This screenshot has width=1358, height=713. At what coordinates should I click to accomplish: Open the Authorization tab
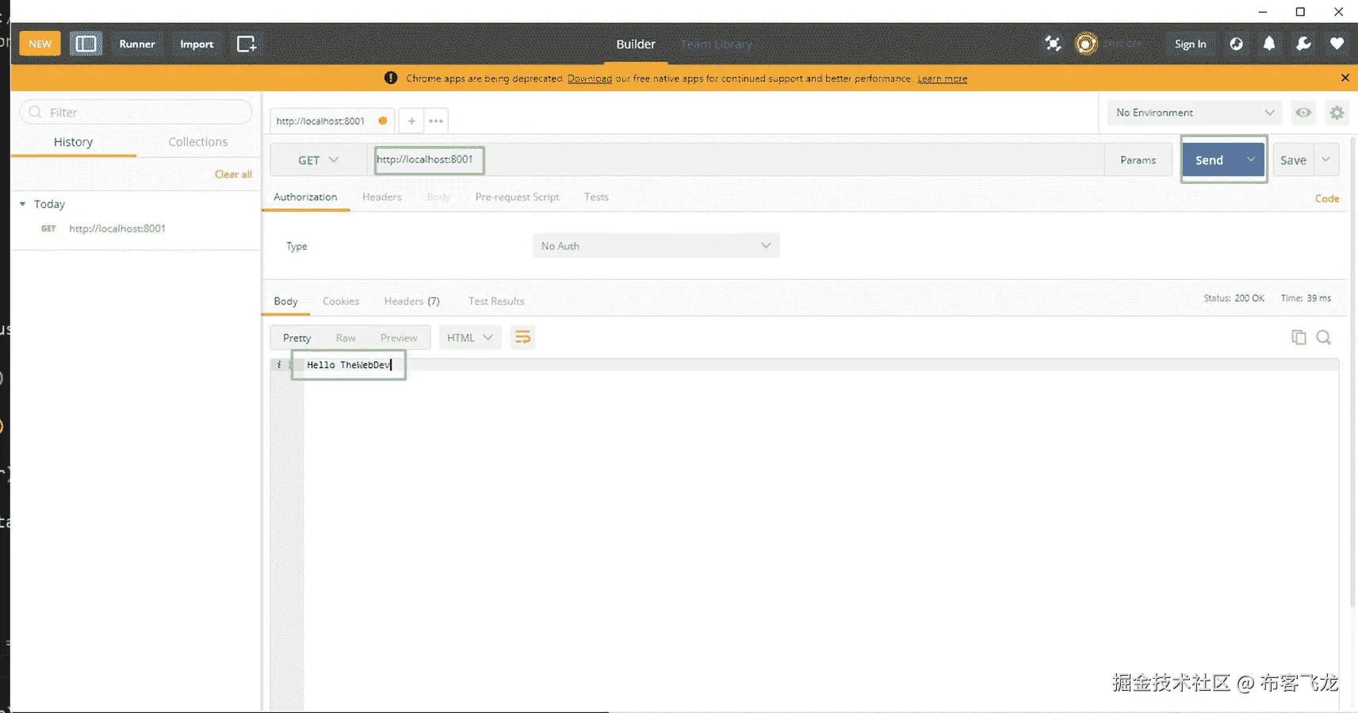click(305, 197)
